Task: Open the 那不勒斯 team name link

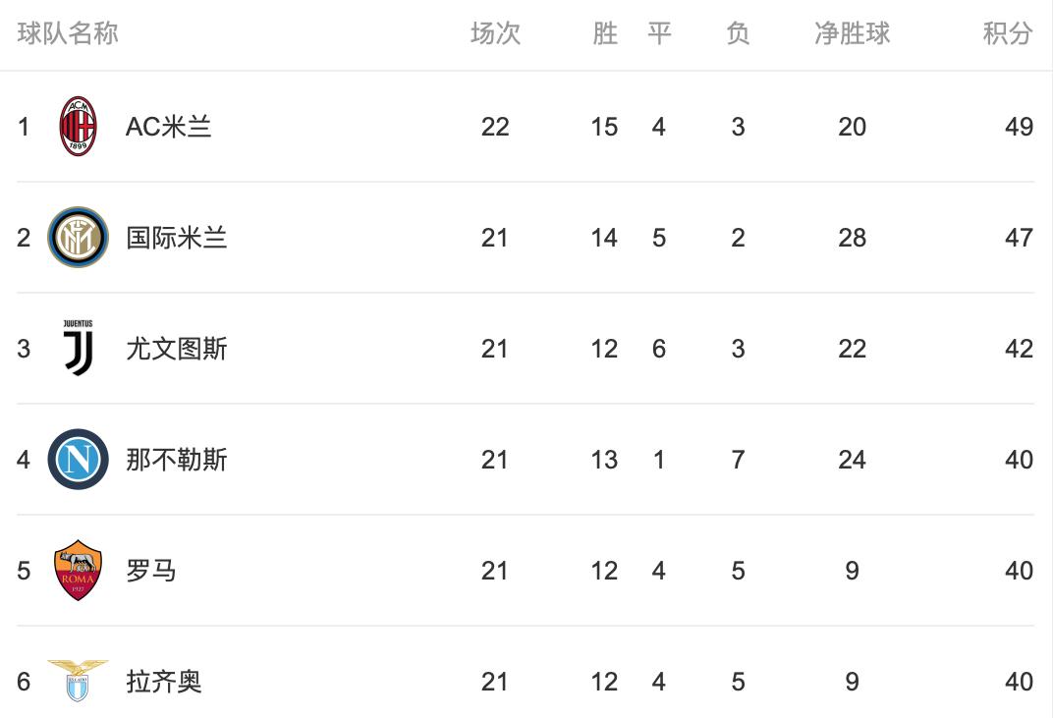Action: (177, 460)
